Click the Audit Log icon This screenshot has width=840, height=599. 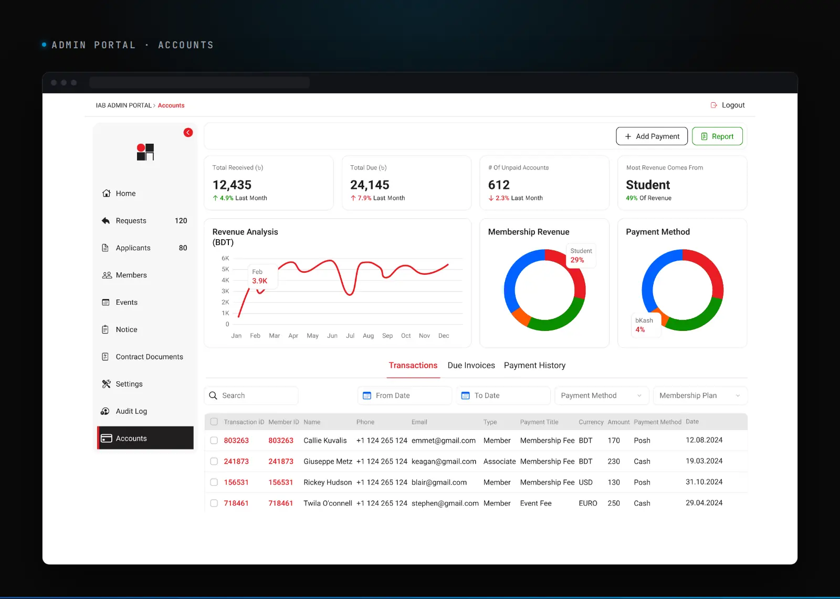(x=105, y=411)
